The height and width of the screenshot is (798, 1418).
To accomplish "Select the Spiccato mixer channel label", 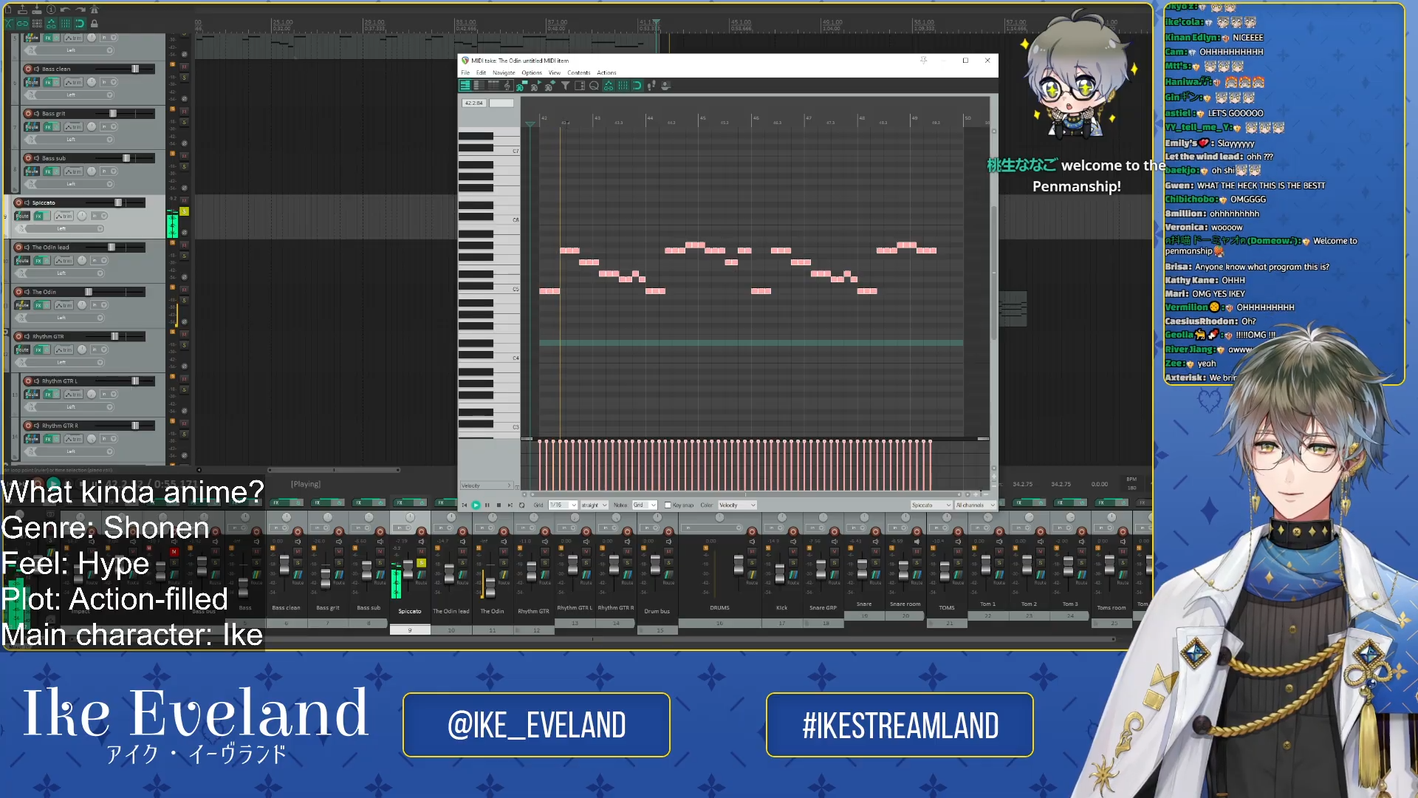I will click(x=410, y=611).
